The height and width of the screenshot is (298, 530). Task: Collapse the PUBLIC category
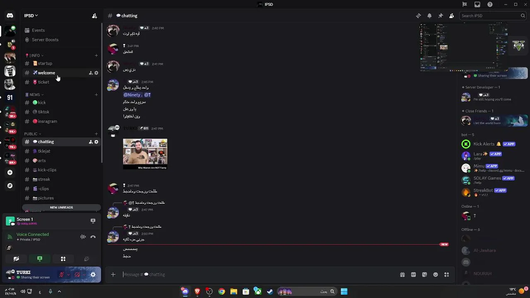[32, 134]
